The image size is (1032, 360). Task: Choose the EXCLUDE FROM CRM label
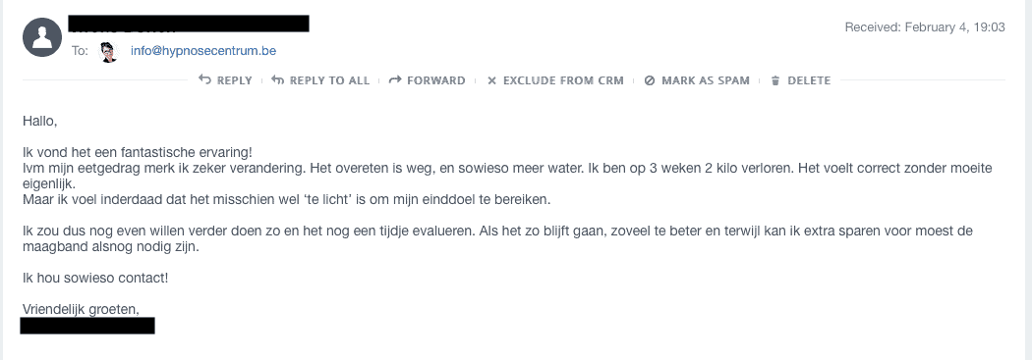click(563, 80)
